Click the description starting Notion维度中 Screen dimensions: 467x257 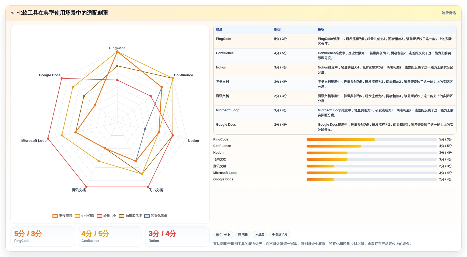(386, 70)
